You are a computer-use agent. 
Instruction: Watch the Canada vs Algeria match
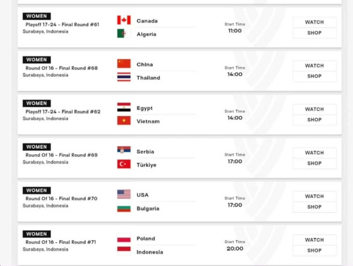tap(314, 22)
